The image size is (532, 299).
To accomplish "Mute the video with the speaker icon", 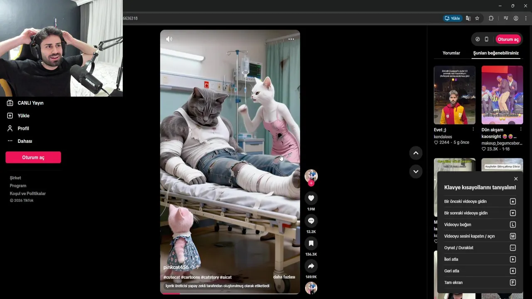I will (x=169, y=39).
